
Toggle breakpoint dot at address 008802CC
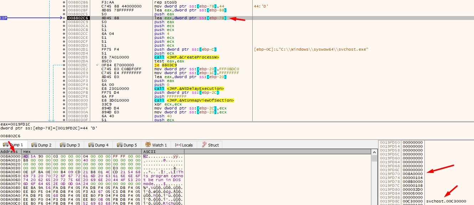64,34
